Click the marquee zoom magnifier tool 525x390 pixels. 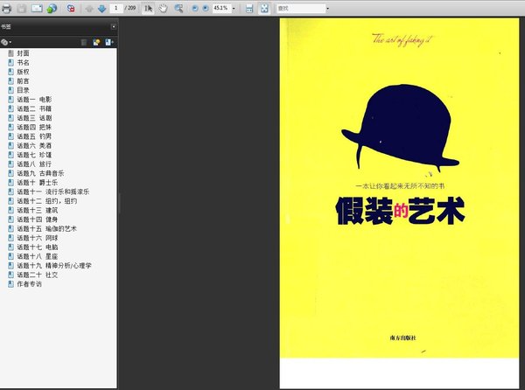178,8
